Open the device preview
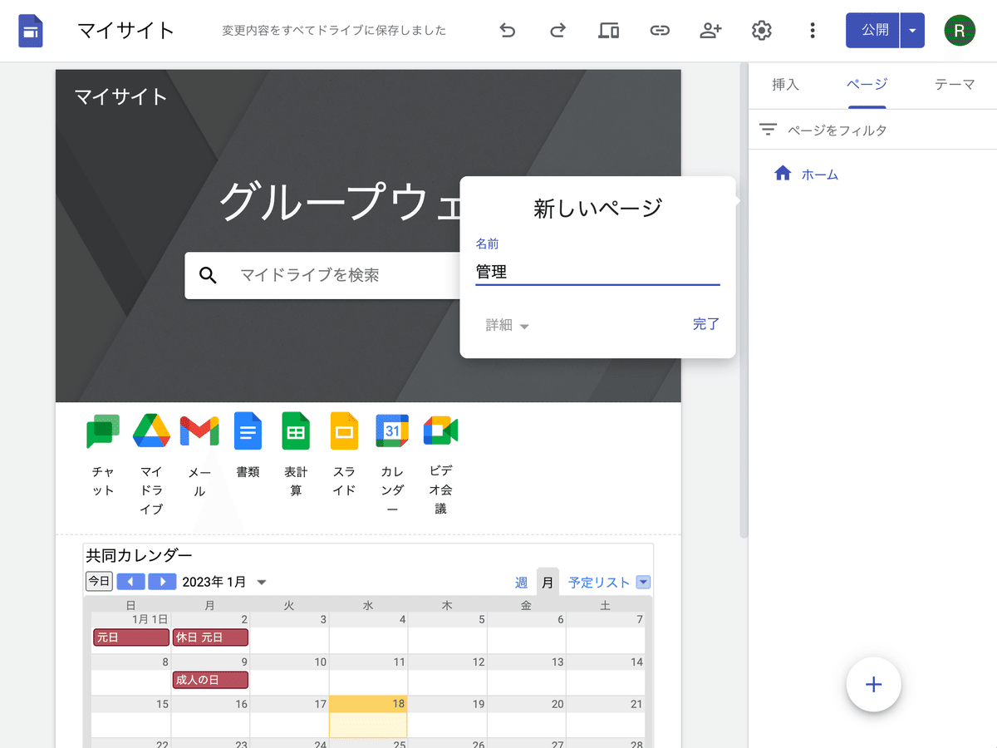The height and width of the screenshot is (748, 997). (609, 31)
